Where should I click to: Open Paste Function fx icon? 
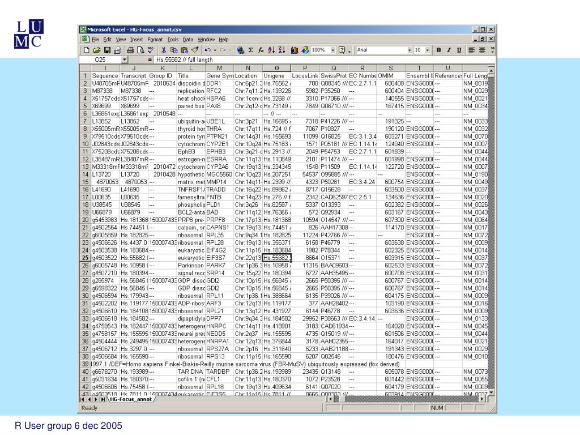tap(261, 50)
